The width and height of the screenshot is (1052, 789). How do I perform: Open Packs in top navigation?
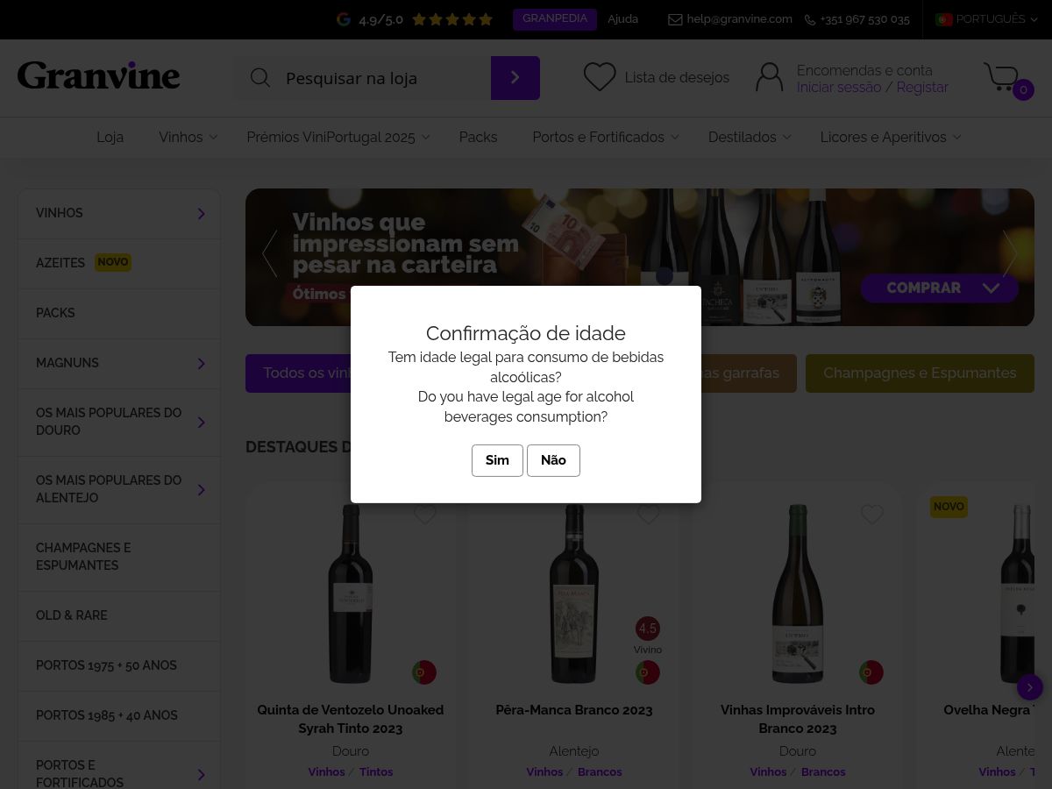pos(478,138)
